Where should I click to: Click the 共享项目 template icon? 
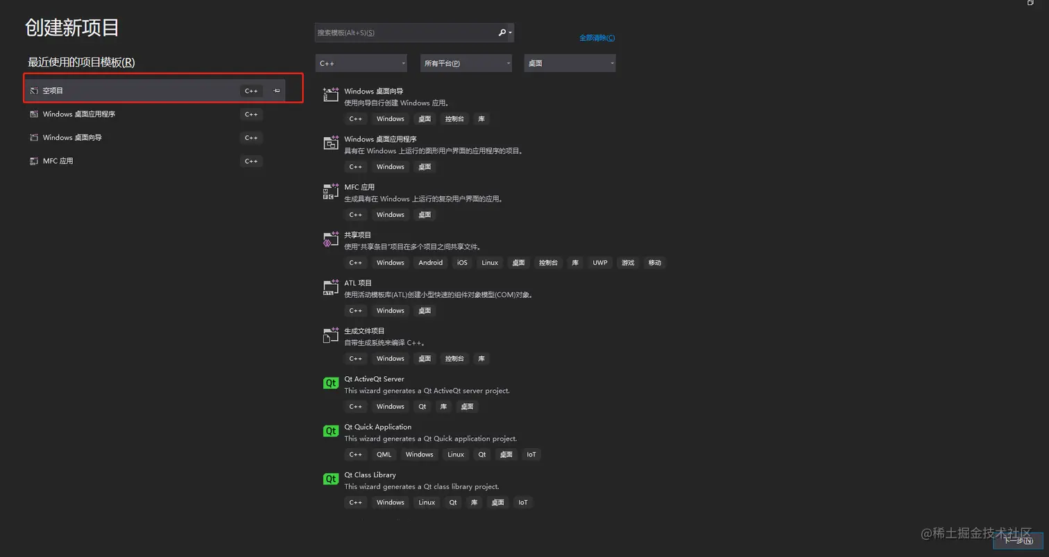pos(331,239)
